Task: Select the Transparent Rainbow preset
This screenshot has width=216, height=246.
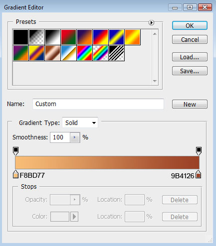Action: point(100,53)
